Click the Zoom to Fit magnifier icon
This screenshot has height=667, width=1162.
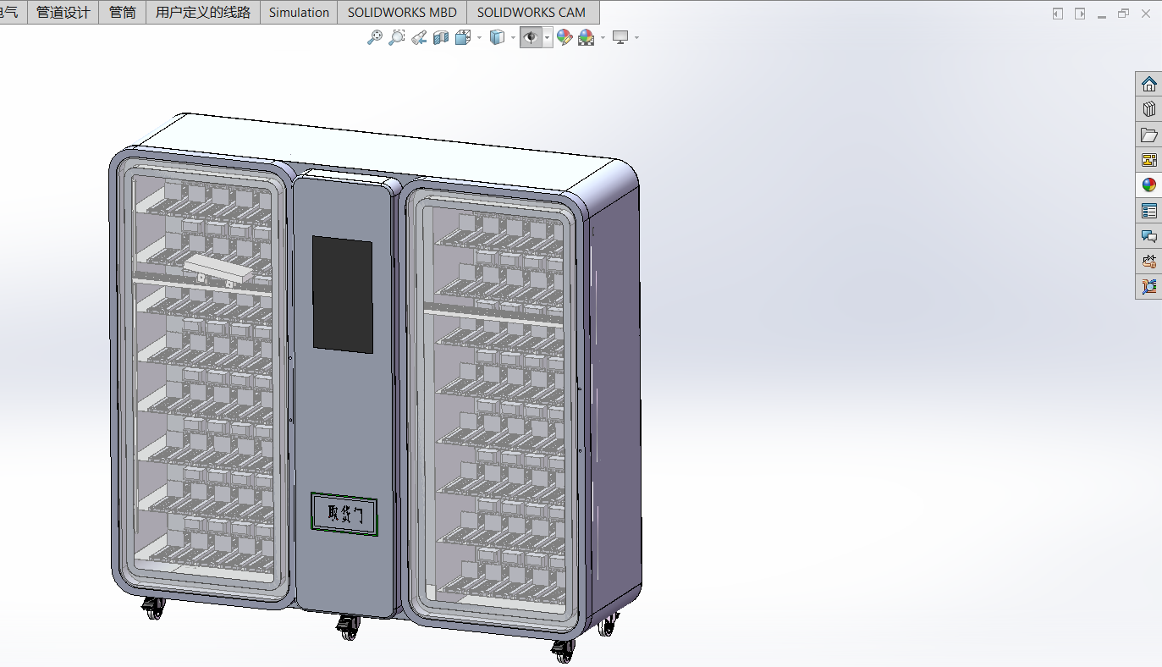coord(375,37)
